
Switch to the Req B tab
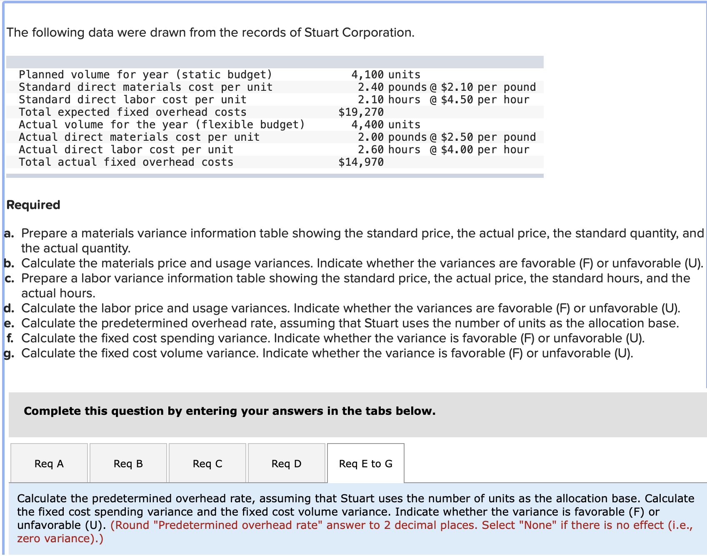coord(127,463)
